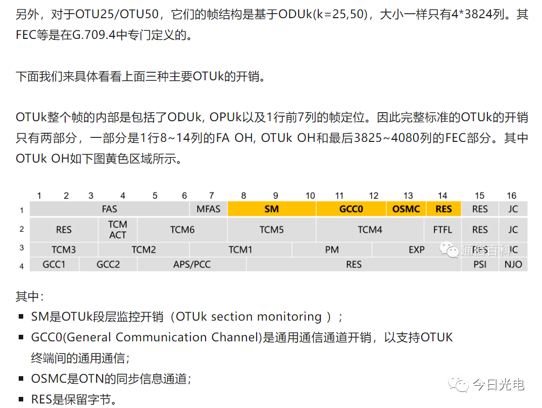Toggle the FTFL cell in row 2
Viewport: 542px width, 408px height.
click(443, 229)
